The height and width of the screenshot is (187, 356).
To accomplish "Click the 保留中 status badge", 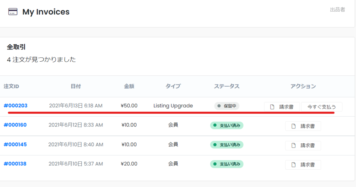I will click(x=227, y=106).
